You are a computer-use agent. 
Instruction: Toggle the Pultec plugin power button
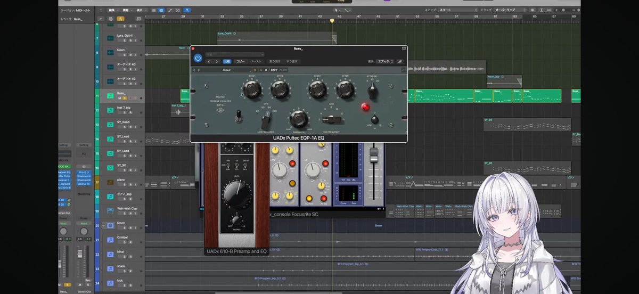(x=198, y=58)
